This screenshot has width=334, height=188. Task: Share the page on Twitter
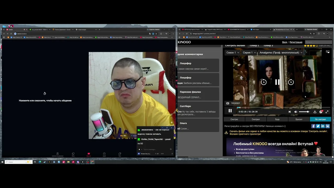click(318, 126)
